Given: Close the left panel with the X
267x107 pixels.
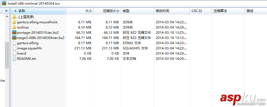Looking at the screenshot, I should point(7,11).
